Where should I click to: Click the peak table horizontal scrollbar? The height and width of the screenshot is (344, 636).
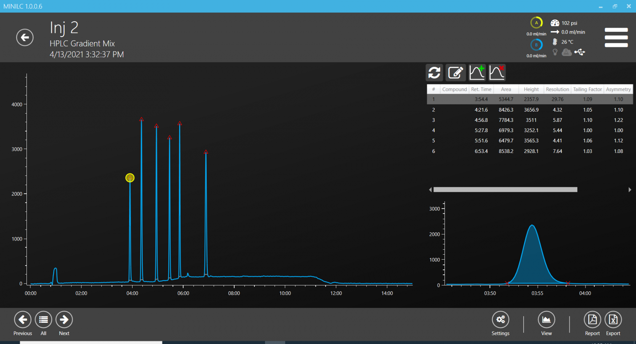(505, 190)
